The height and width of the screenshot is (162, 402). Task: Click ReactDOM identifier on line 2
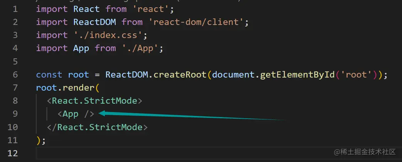(94, 22)
